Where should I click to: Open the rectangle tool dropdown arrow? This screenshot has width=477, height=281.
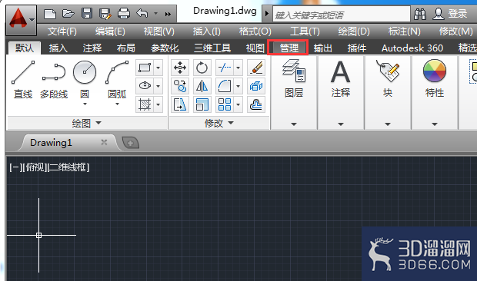(x=158, y=68)
